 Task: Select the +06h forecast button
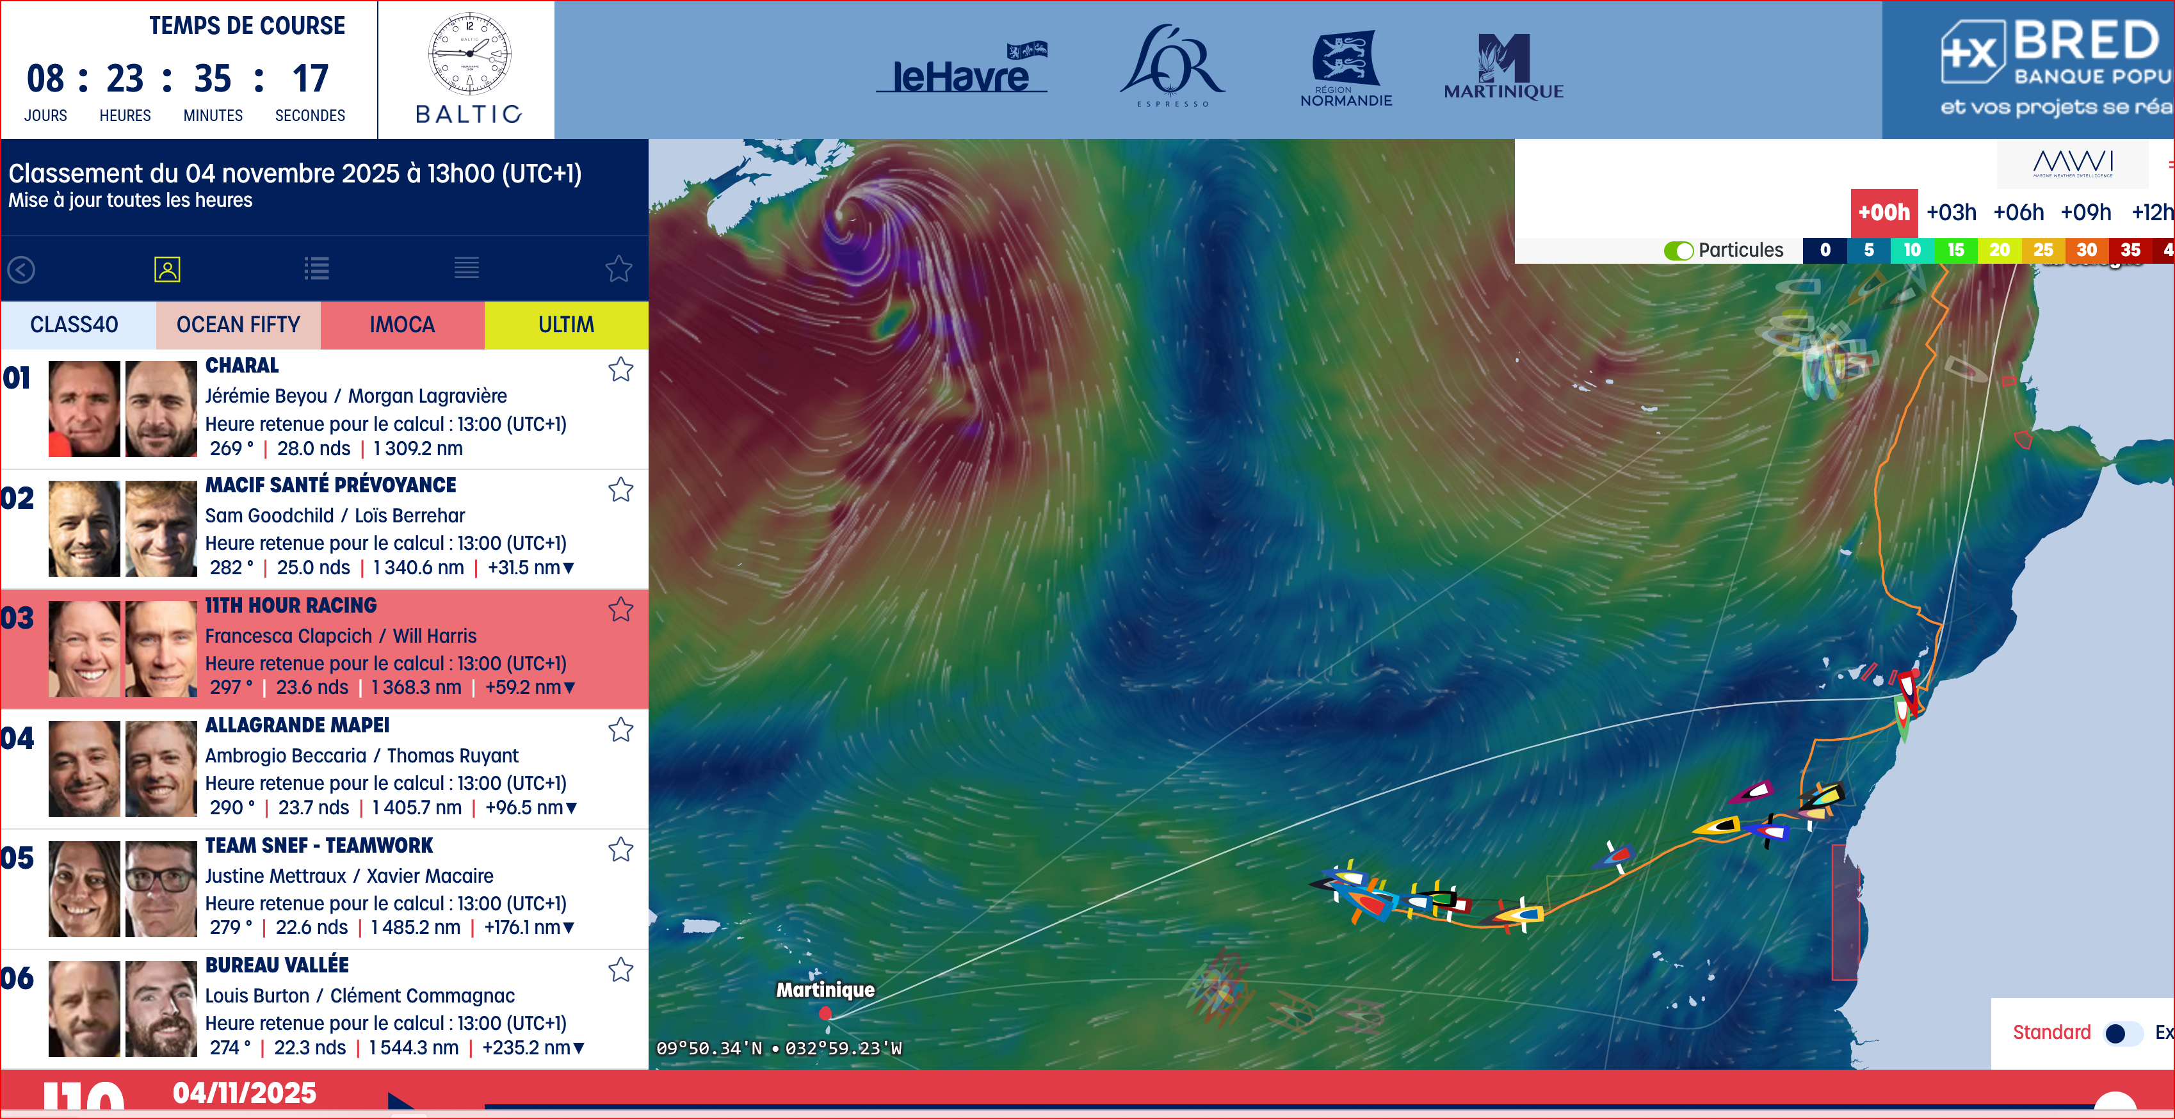click(2018, 212)
